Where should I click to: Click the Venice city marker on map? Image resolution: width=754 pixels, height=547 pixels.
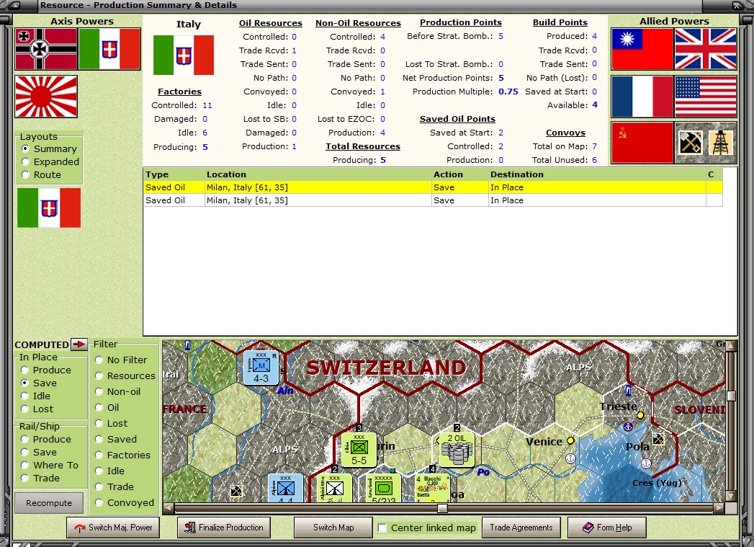(x=570, y=440)
